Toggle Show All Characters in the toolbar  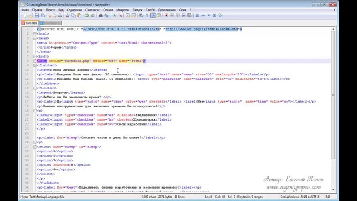[147, 16]
